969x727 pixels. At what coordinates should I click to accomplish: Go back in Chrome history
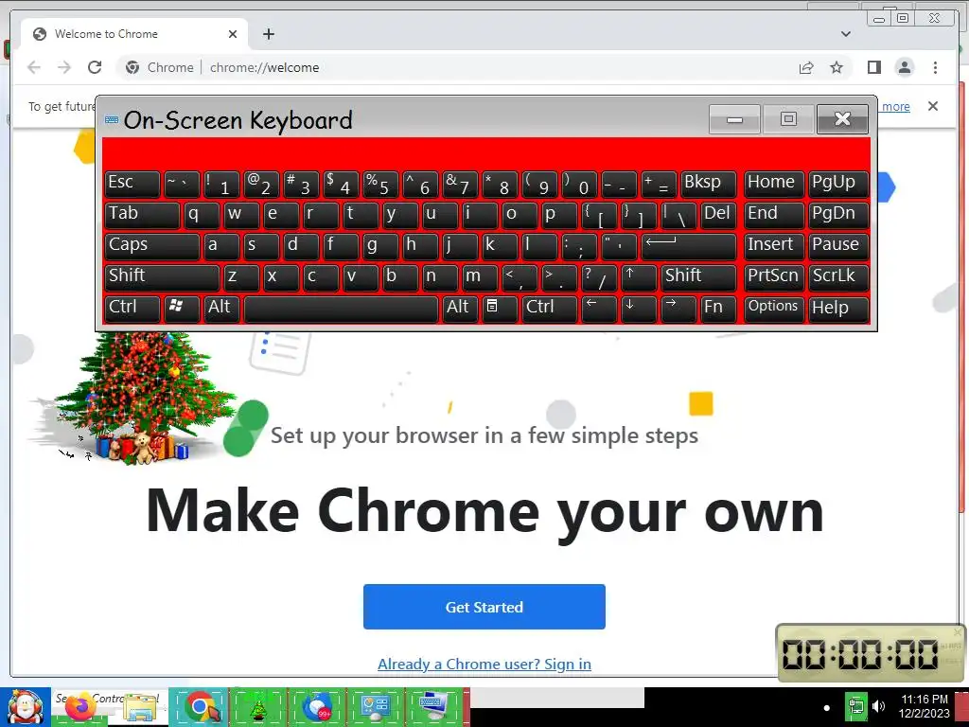pos(34,67)
